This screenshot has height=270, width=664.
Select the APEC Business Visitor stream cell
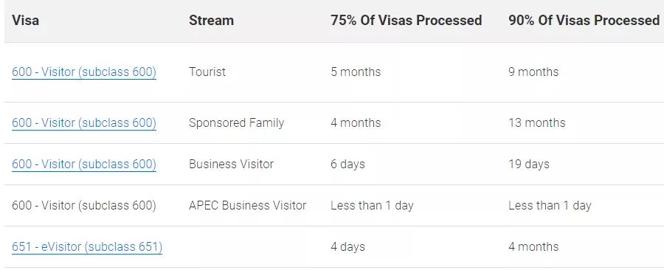pos(247,206)
